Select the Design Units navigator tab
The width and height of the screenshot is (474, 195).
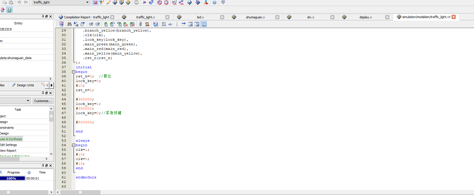coord(23,85)
